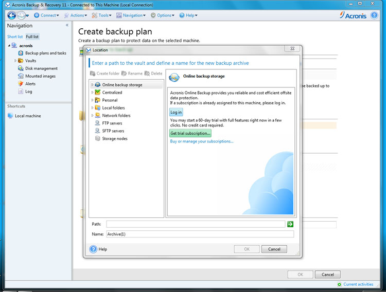386x292 pixels.
Task: Cancel the Location dialog
Action: (274, 249)
